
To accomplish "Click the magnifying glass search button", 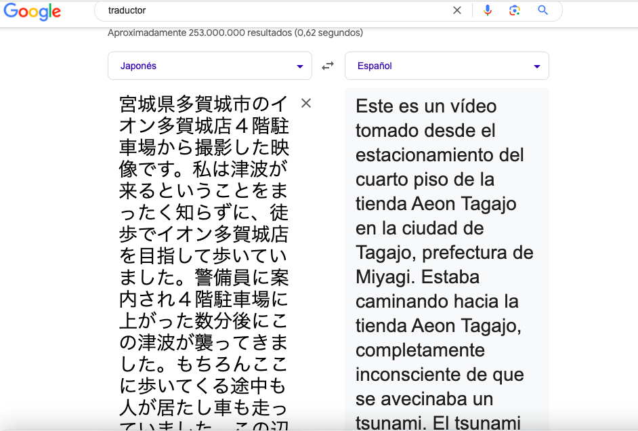I will [543, 11].
